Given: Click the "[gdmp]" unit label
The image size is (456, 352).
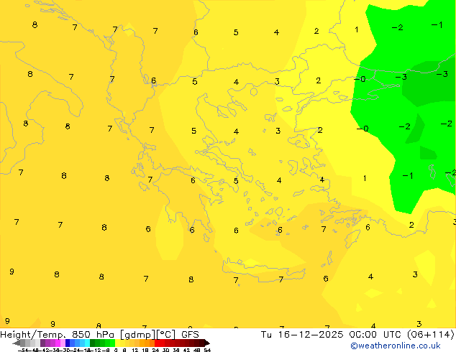Looking at the screenshot, I should click(x=137, y=335).
